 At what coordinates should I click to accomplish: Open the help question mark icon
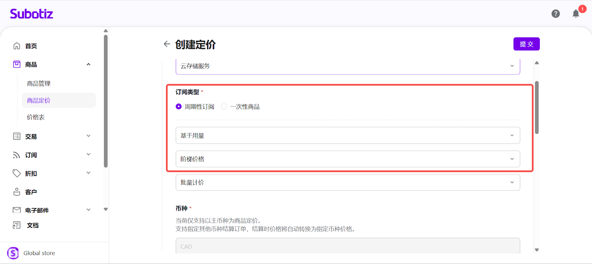click(x=555, y=14)
